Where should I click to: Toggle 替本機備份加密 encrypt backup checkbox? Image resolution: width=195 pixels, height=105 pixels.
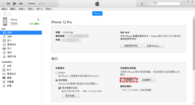(x=60, y=88)
